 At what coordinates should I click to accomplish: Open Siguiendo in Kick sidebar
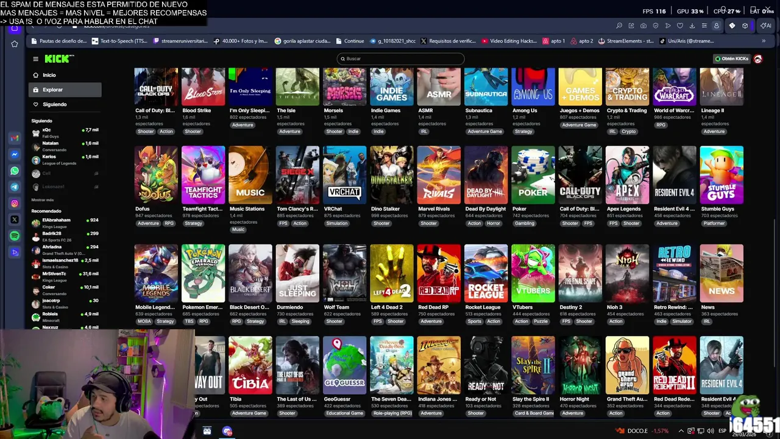(65, 104)
